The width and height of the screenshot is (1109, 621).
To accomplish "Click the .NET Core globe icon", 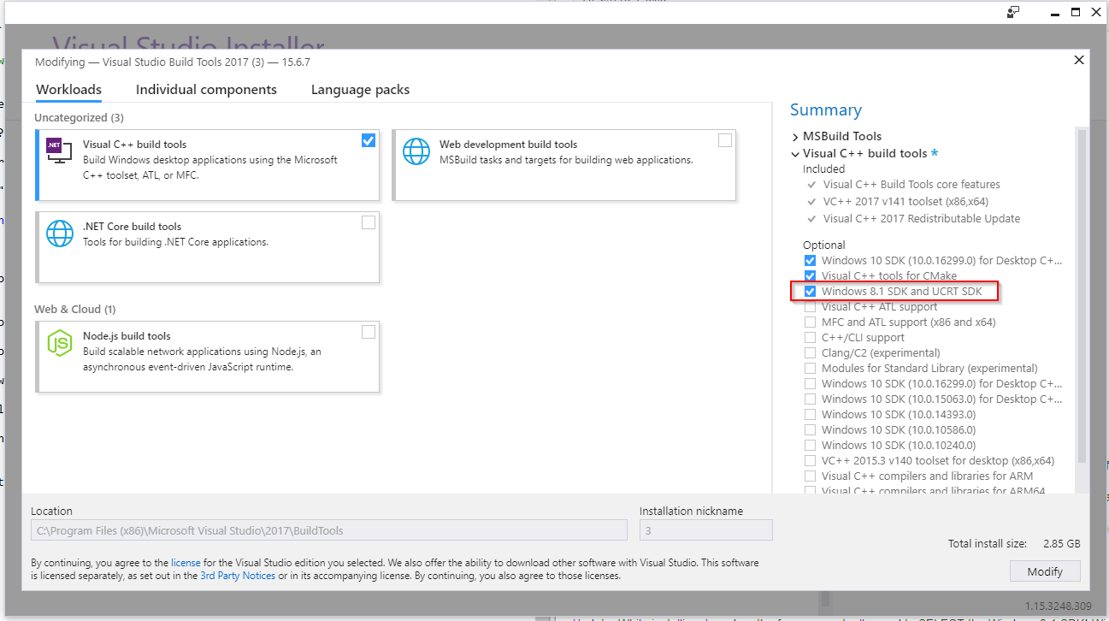I will [60, 234].
